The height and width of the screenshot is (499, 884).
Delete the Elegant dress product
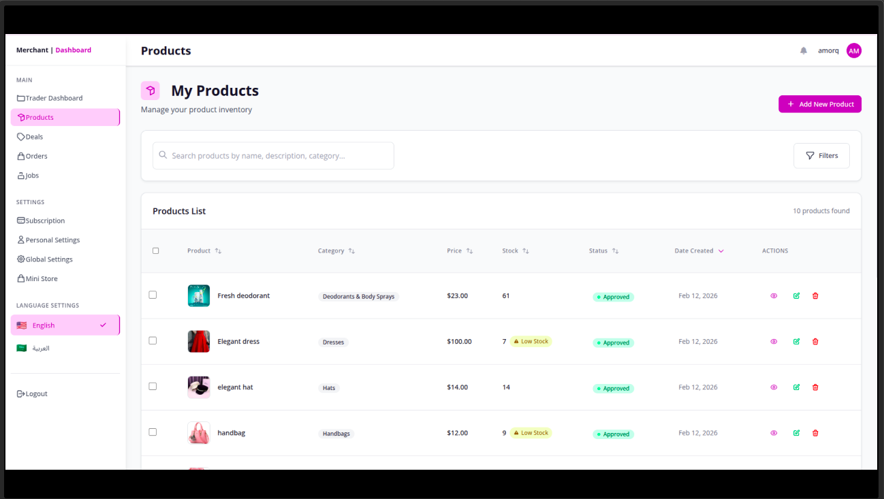coord(815,341)
